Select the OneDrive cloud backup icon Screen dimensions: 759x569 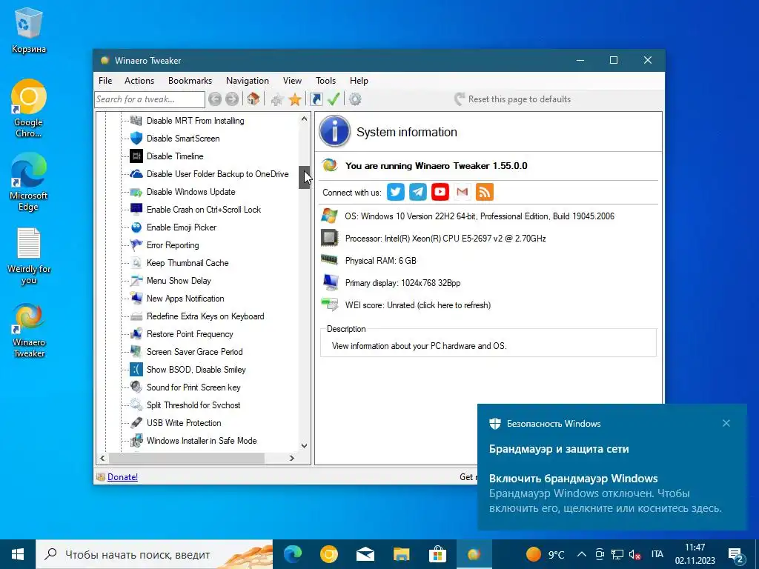pos(136,174)
